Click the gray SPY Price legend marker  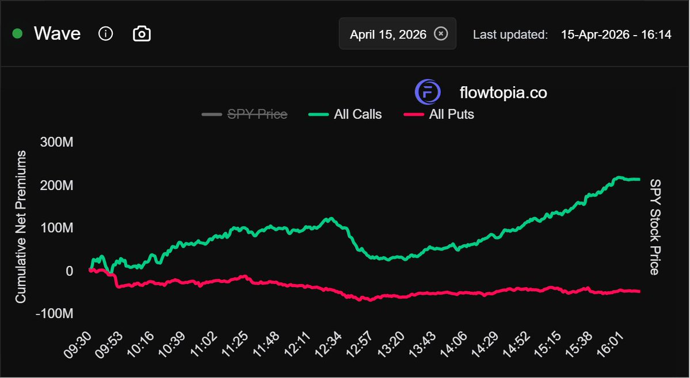click(x=211, y=114)
